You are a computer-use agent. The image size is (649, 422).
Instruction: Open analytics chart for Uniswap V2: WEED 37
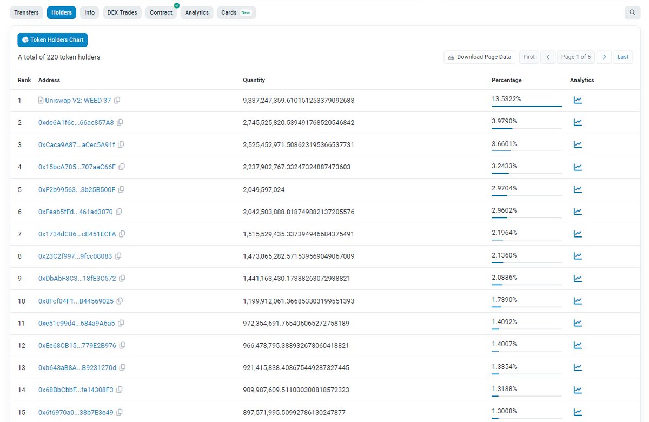pyautogui.click(x=578, y=100)
